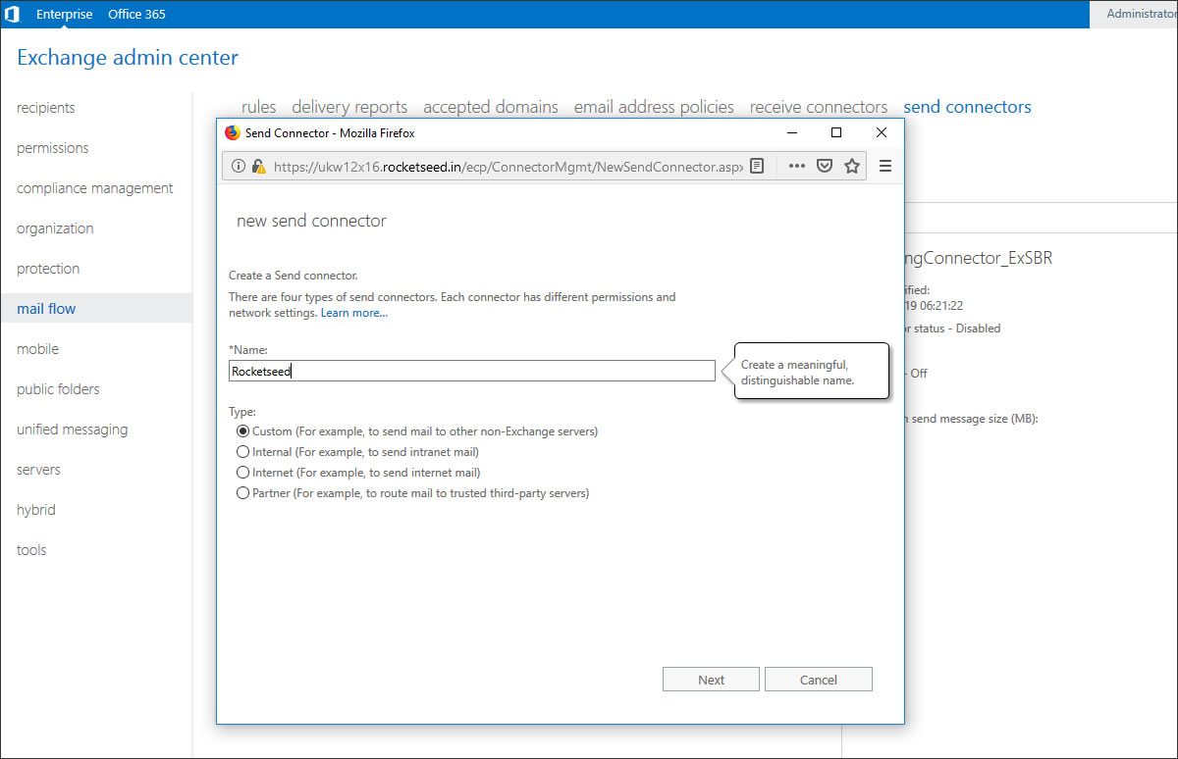Close the Send Connector popup window
The width and height of the screenshot is (1178, 759).
882,132
